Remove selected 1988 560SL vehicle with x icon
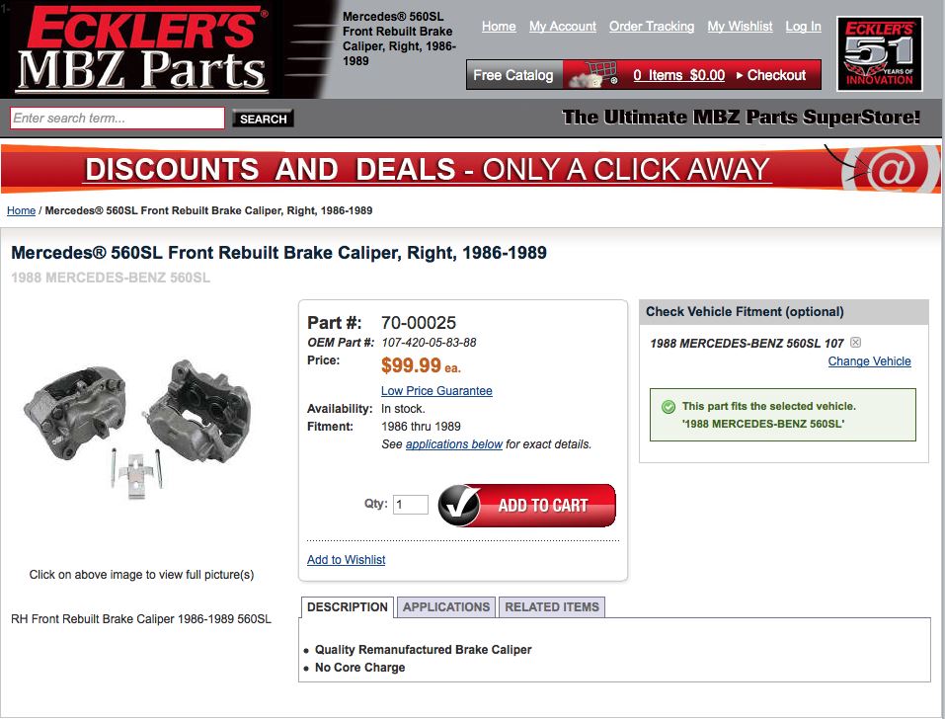This screenshot has width=945, height=719. 855,343
